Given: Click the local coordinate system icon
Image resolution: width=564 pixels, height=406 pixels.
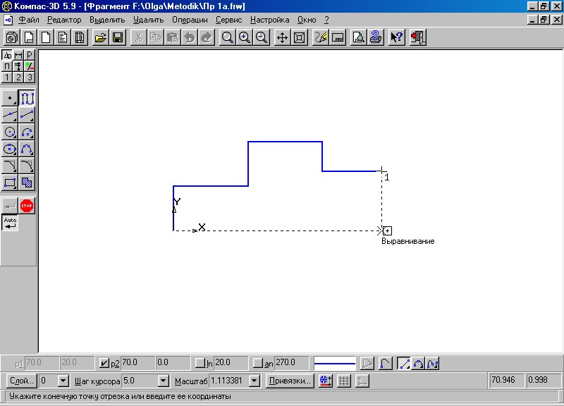Looking at the screenshot, I should 362,381.
